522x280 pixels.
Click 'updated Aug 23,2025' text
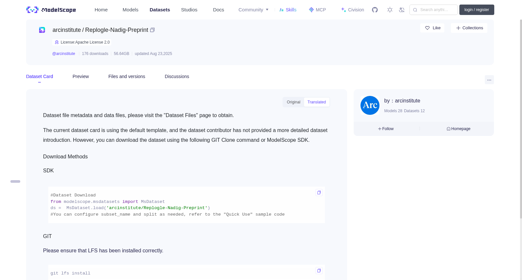point(153,54)
